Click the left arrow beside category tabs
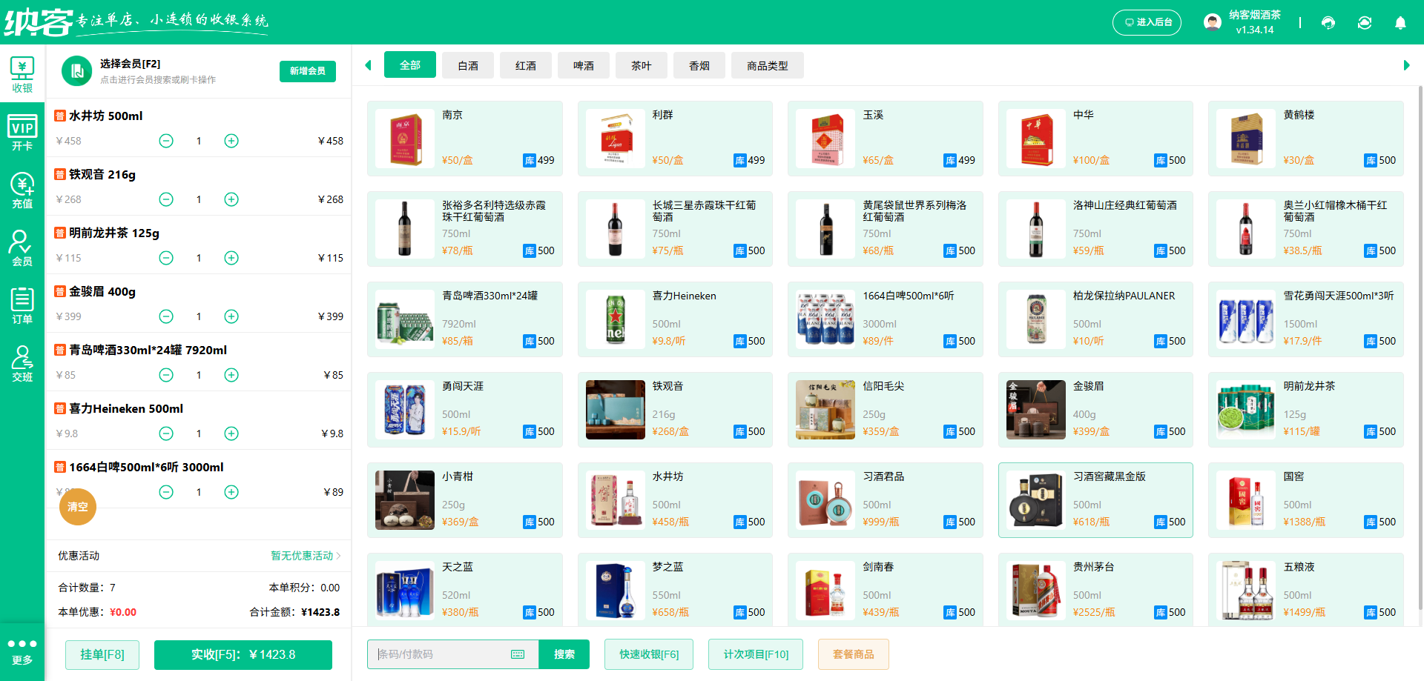Viewport: 1424px width, 681px height. (368, 65)
